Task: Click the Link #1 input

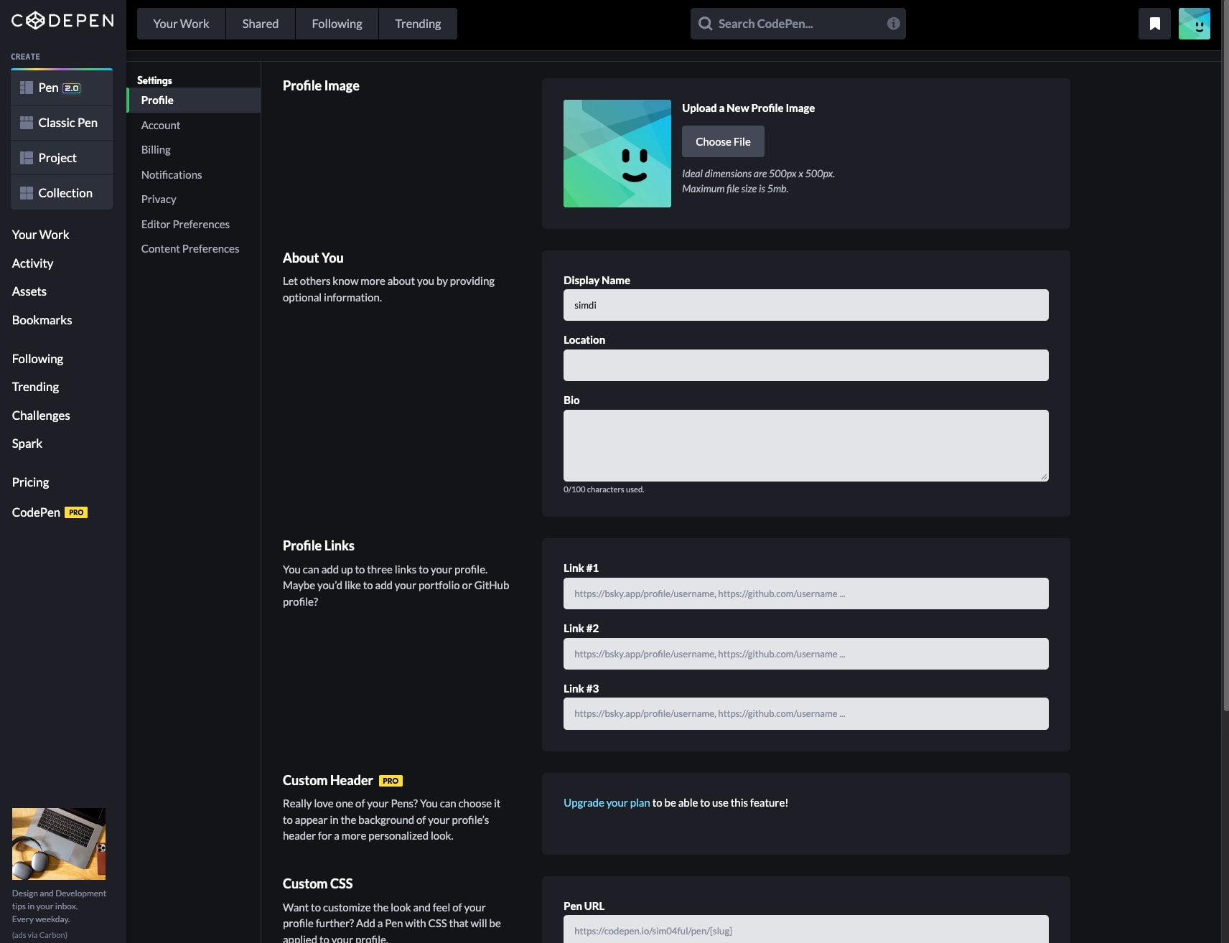Action: point(805,594)
